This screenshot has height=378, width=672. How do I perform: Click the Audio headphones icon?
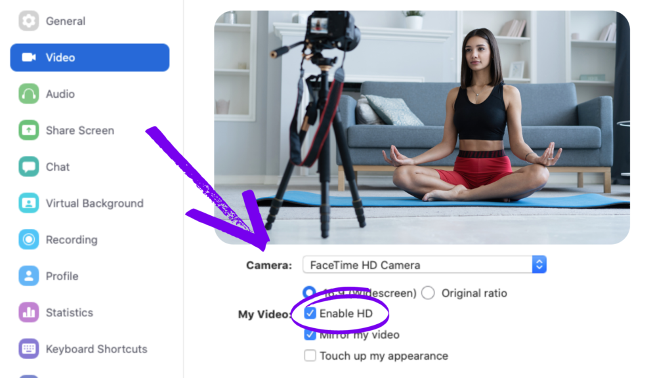[29, 93]
